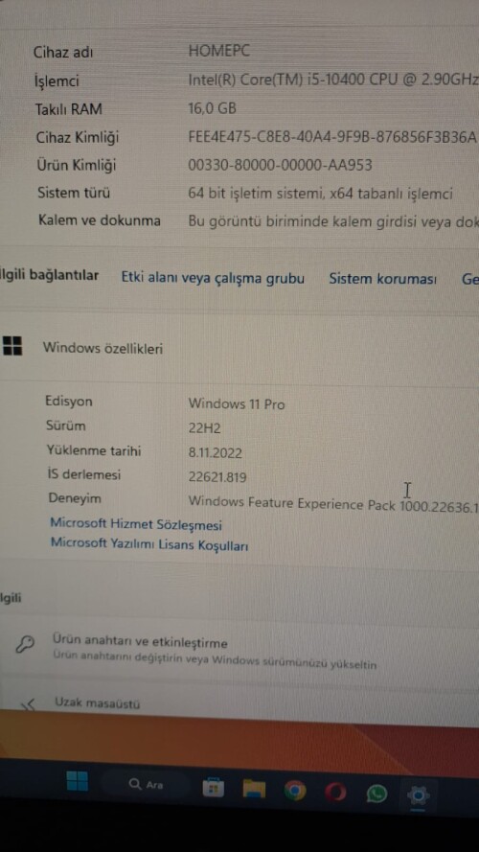Open Microsoft Yazılımı Lisans Koşulları link
The image size is (479, 852).
click(149, 544)
